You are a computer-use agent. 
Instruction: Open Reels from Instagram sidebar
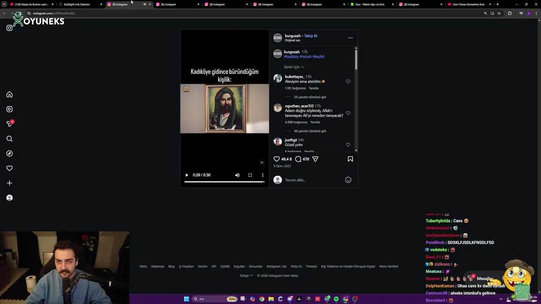click(9, 109)
